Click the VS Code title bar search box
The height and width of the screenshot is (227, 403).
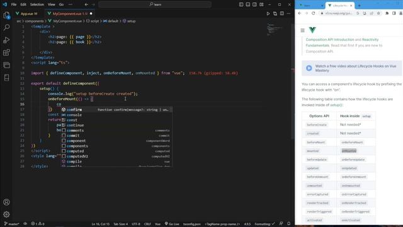[155, 4]
